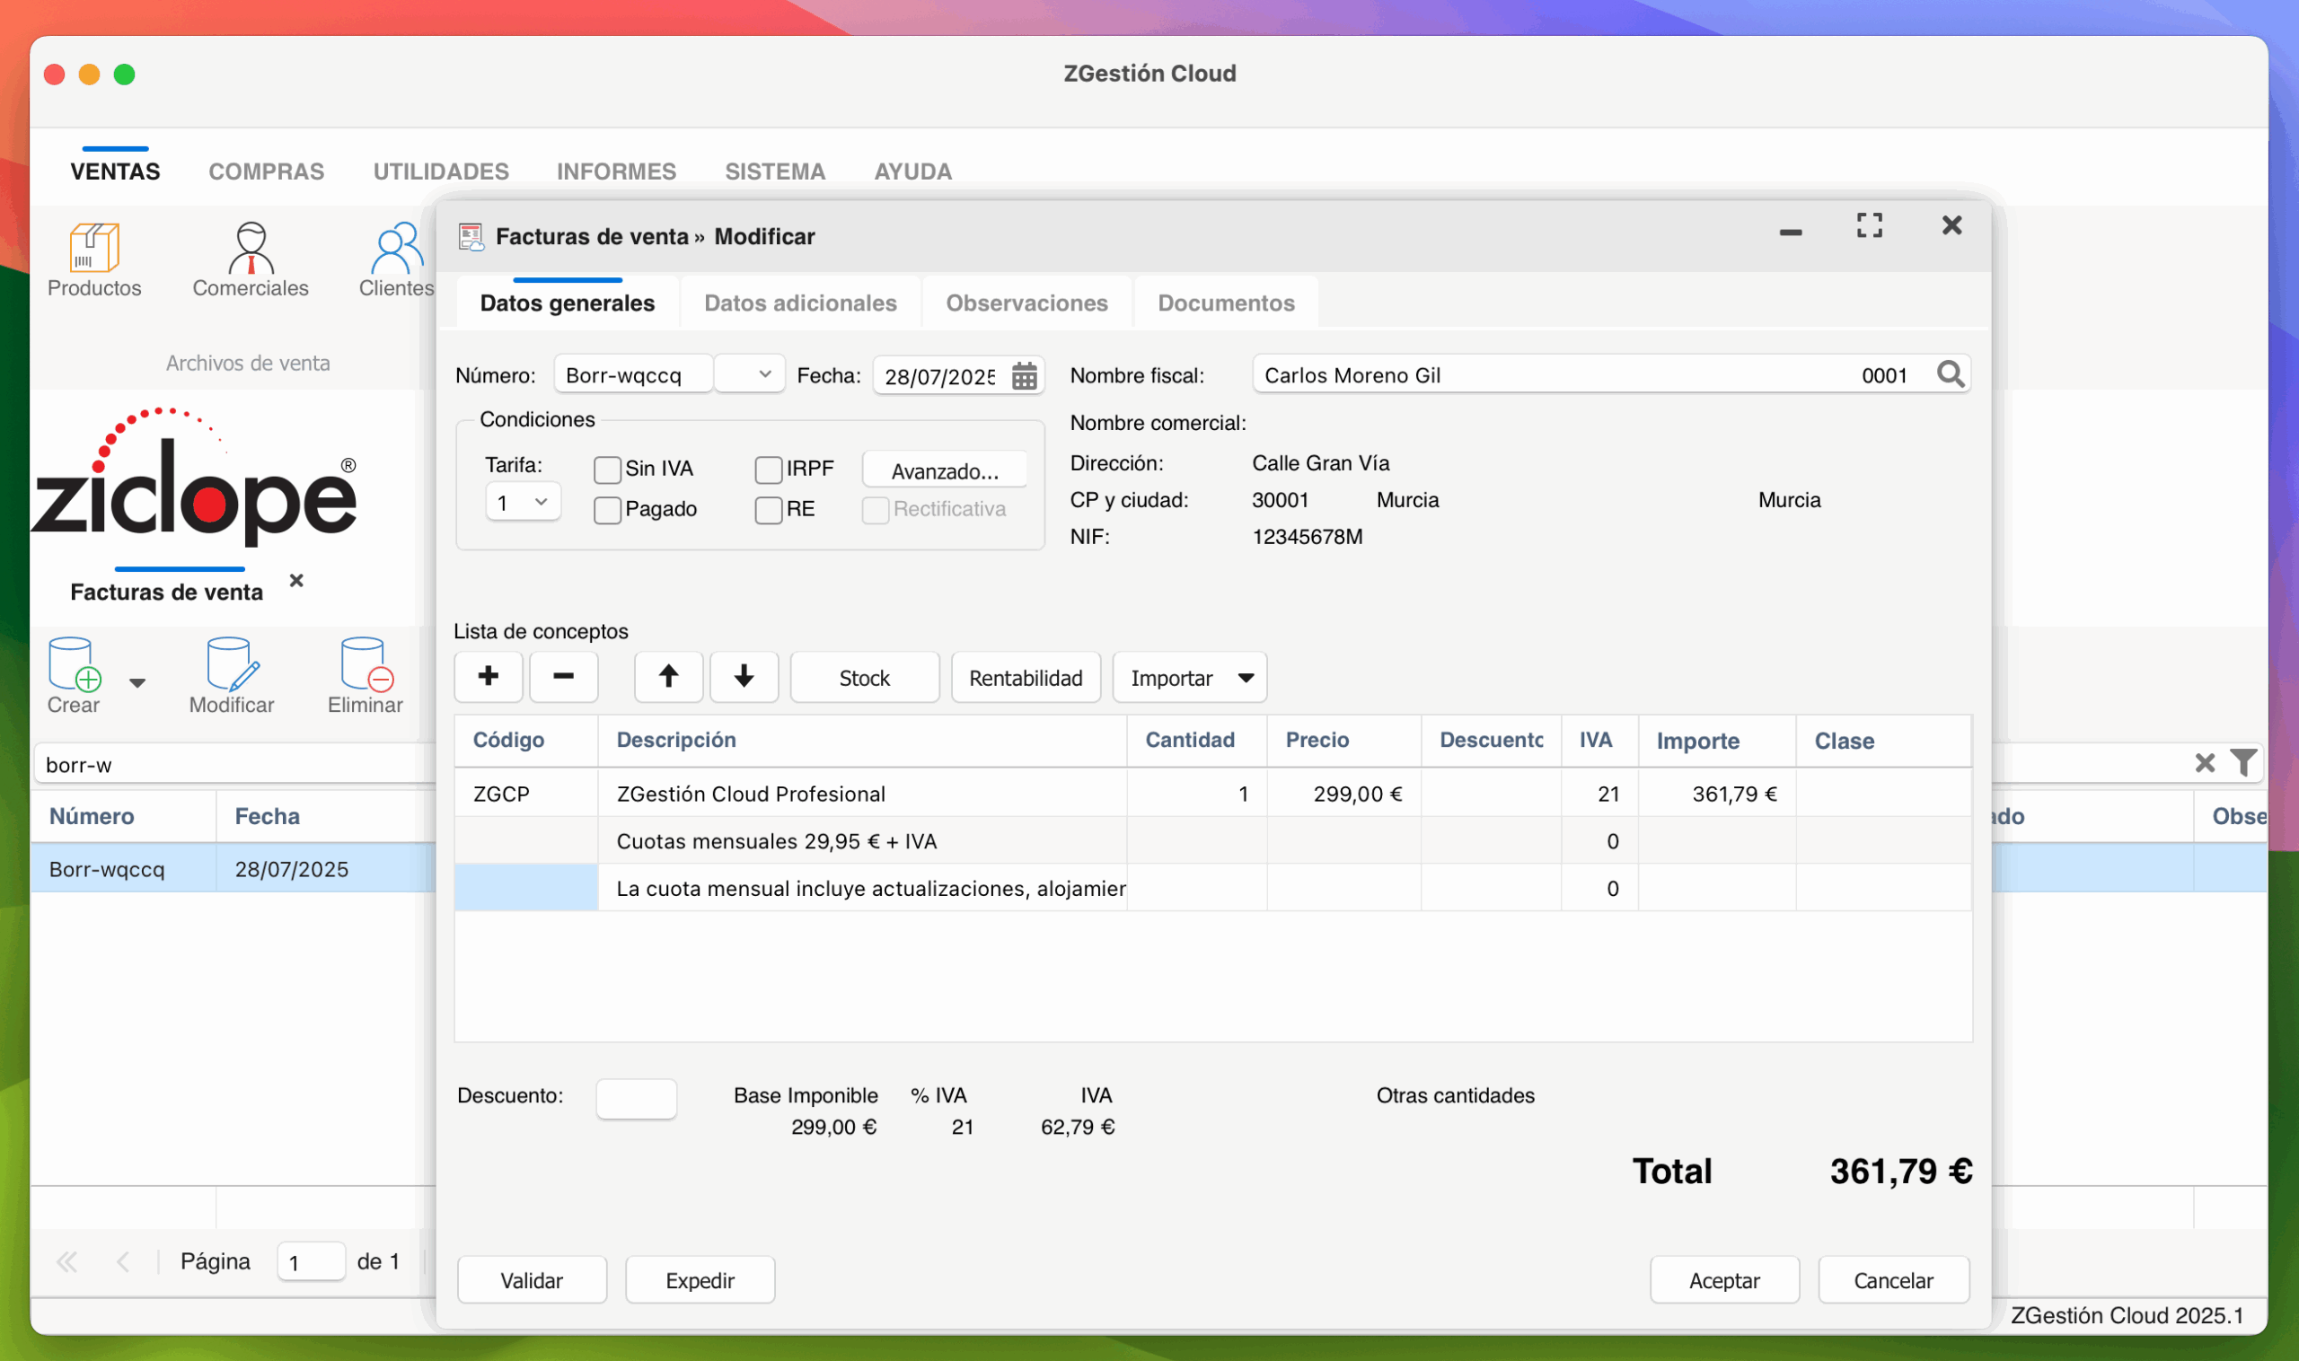Click the Validar button
This screenshot has width=2299, height=1361.
click(532, 1280)
